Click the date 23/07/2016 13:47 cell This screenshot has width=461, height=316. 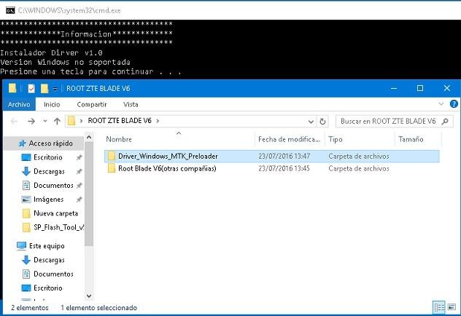coord(284,156)
